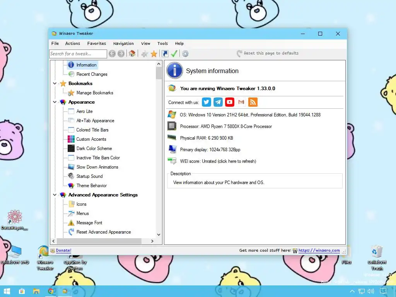Open the View menu

point(145,43)
